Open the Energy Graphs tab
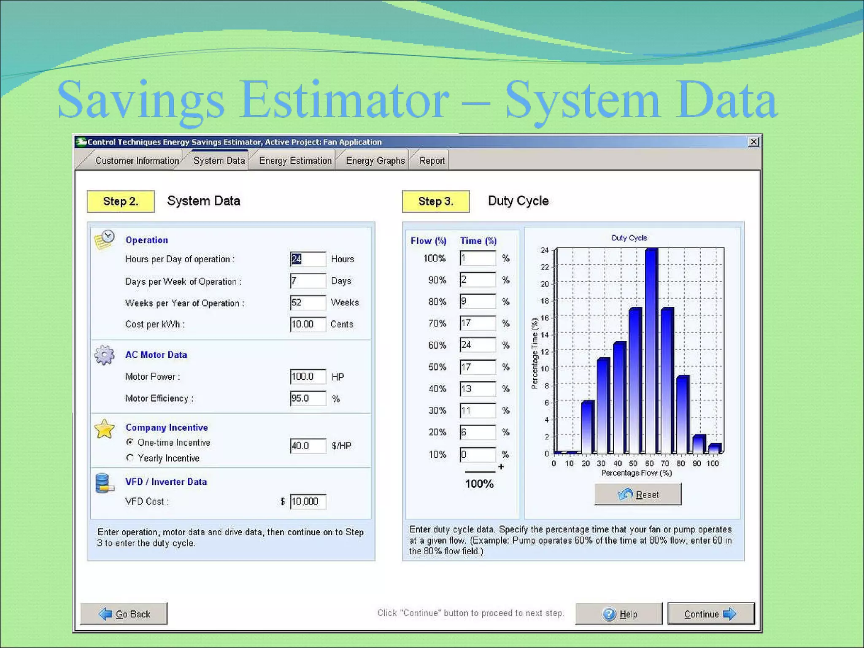The width and height of the screenshot is (864, 648). point(375,161)
